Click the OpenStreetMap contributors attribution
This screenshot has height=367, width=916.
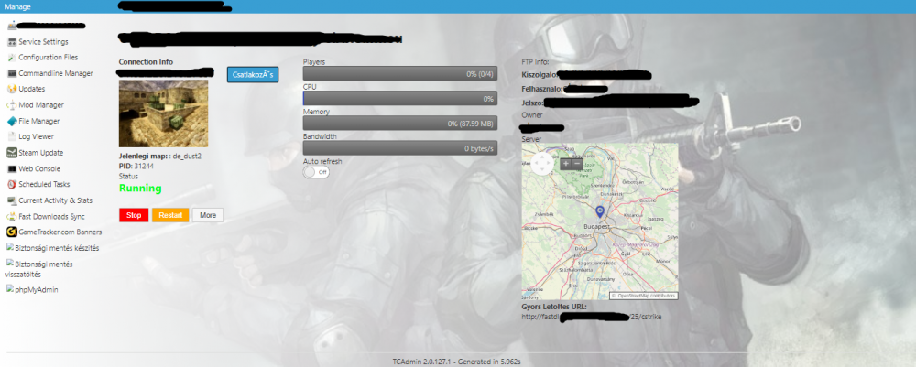pyautogui.click(x=643, y=296)
